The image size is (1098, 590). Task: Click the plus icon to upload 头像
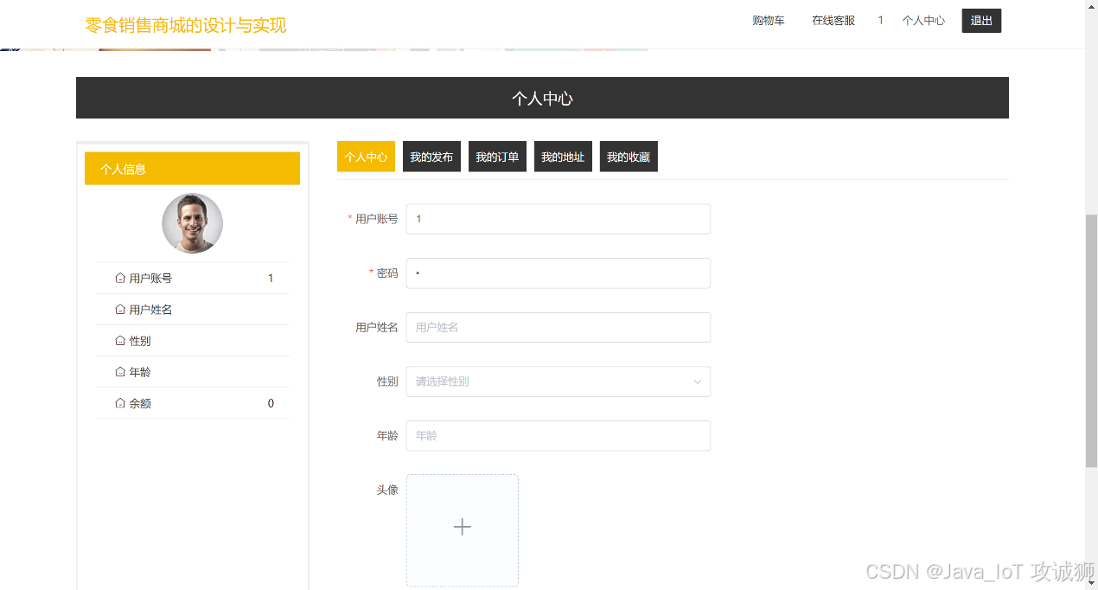click(x=463, y=527)
